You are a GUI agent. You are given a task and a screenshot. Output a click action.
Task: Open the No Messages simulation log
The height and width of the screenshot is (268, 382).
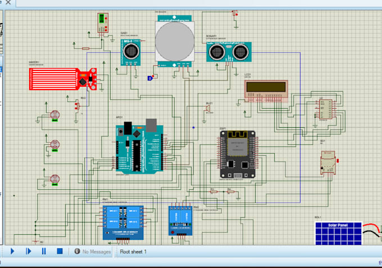point(97,252)
